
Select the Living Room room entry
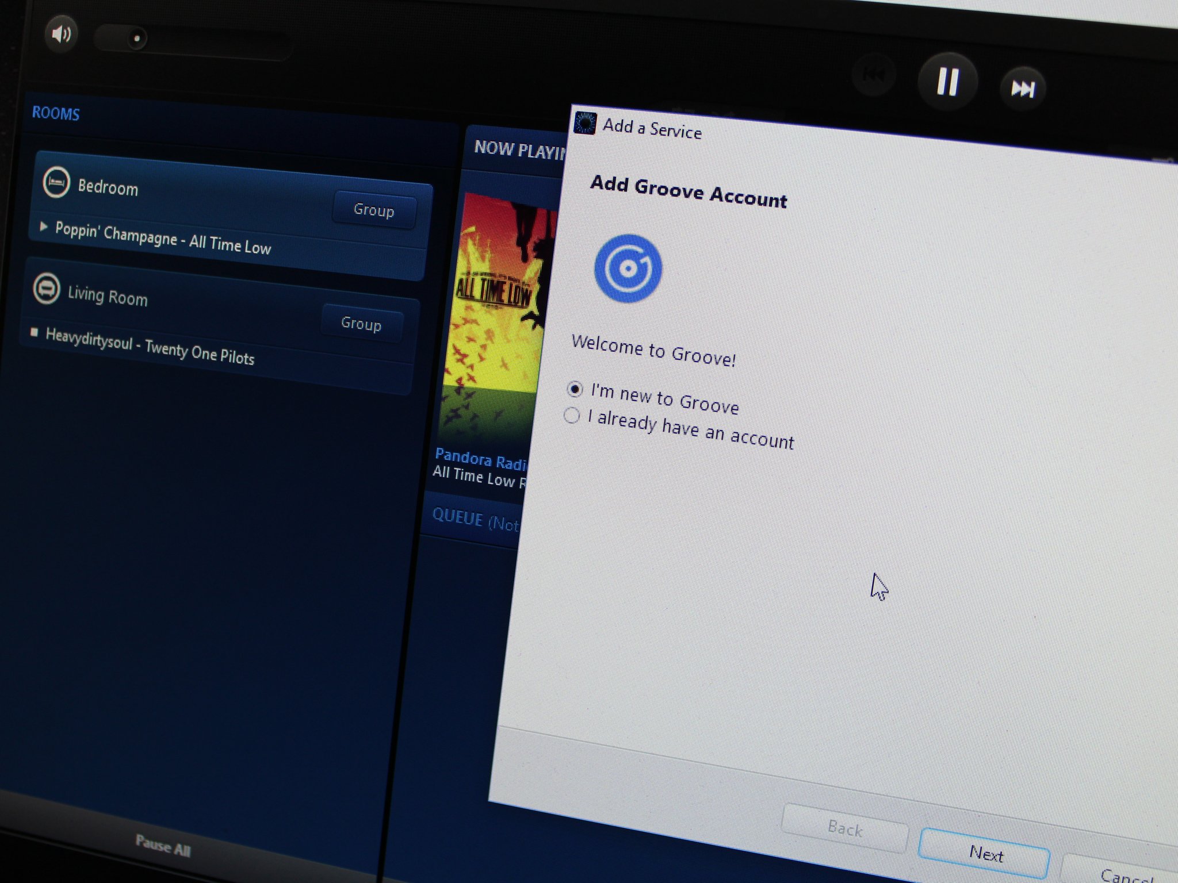coord(219,327)
